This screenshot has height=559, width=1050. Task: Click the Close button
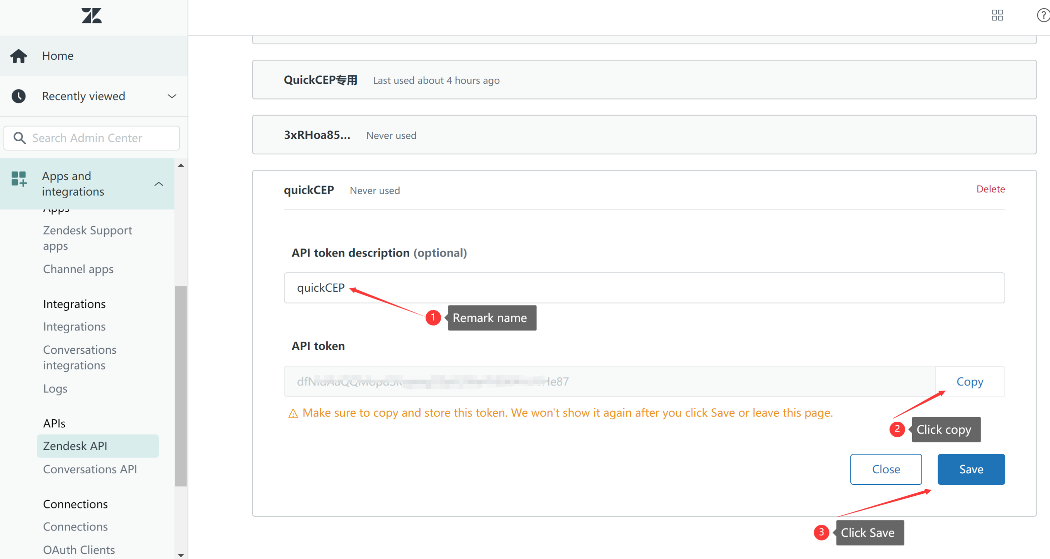pos(886,469)
